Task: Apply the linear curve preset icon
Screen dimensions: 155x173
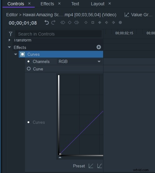Action: [91, 166]
